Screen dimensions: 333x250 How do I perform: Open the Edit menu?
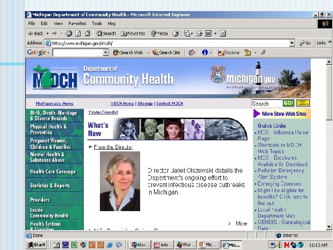pos(44,24)
